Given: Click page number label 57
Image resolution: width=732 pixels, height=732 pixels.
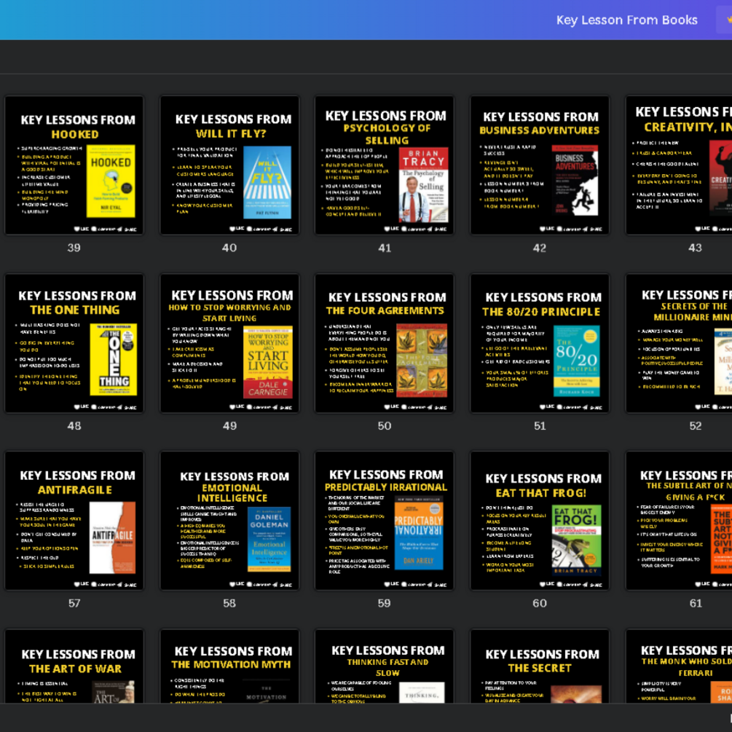Looking at the screenshot, I should pyautogui.click(x=74, y=603).
